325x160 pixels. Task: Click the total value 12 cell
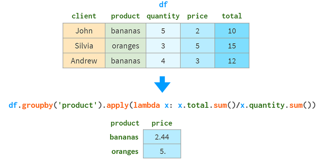pyautogui.click(x=232, y=61)
